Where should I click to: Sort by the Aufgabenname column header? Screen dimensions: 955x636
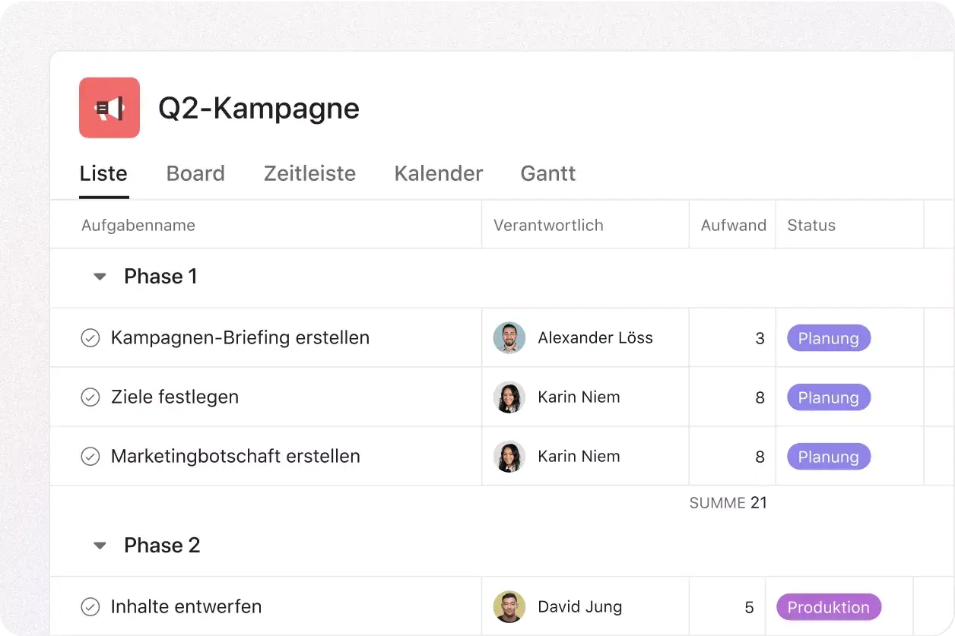pyautogui.click(x=138, y=225)
